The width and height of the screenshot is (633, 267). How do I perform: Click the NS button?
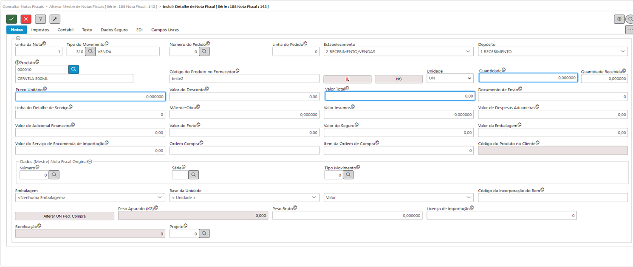(x=398, y=79)
